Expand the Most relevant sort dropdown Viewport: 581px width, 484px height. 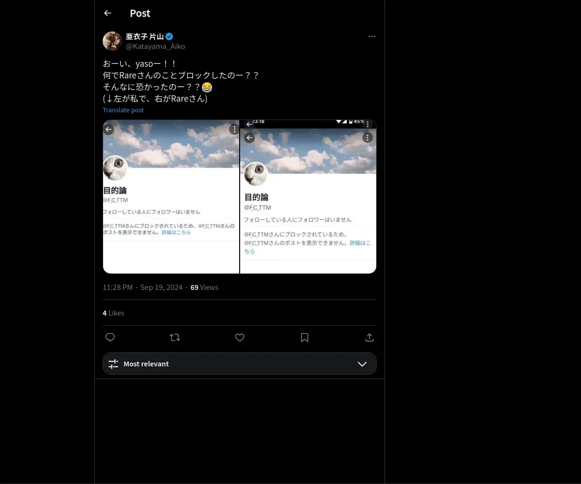click(x=240, y=363)
